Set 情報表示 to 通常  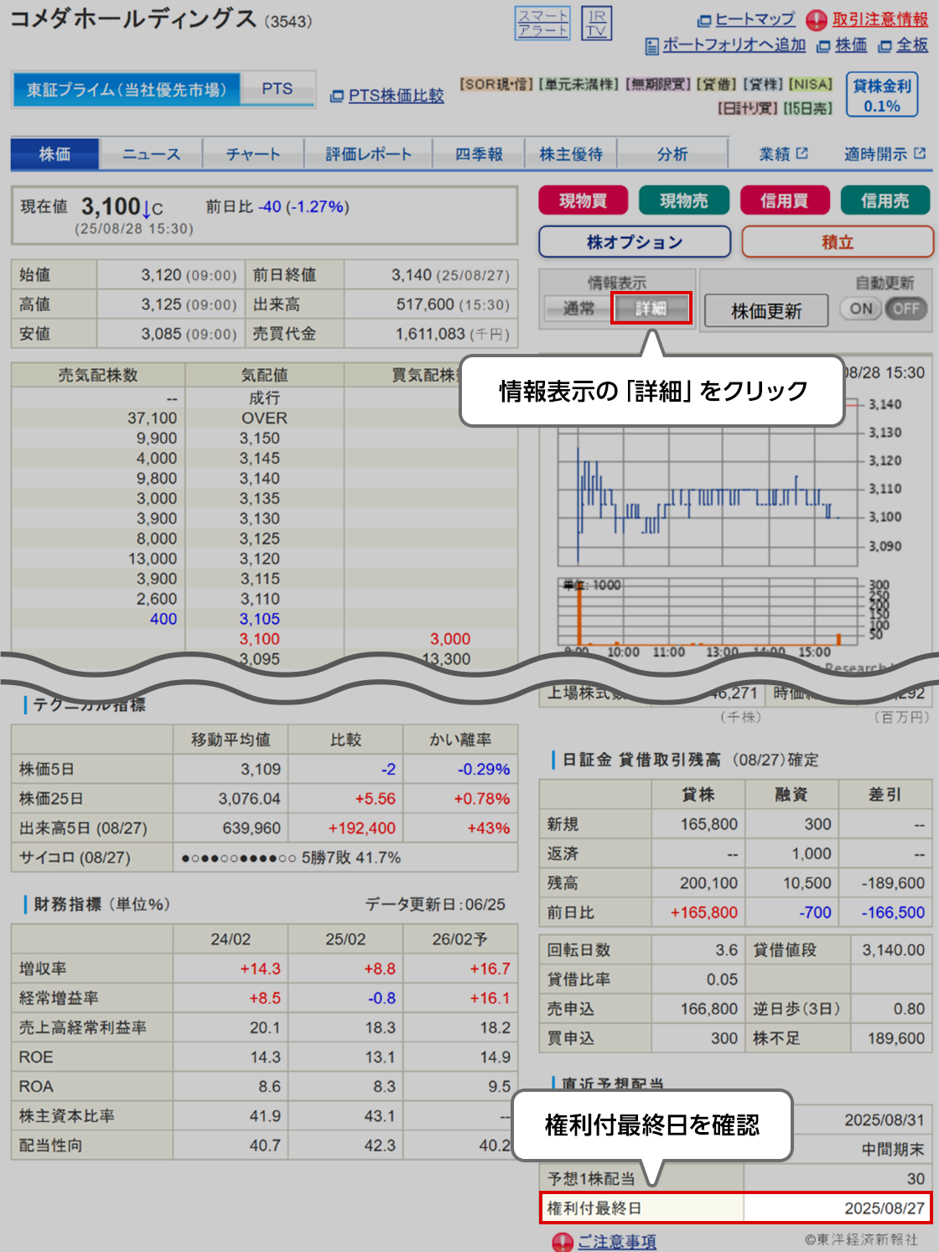tap(578, 309)
